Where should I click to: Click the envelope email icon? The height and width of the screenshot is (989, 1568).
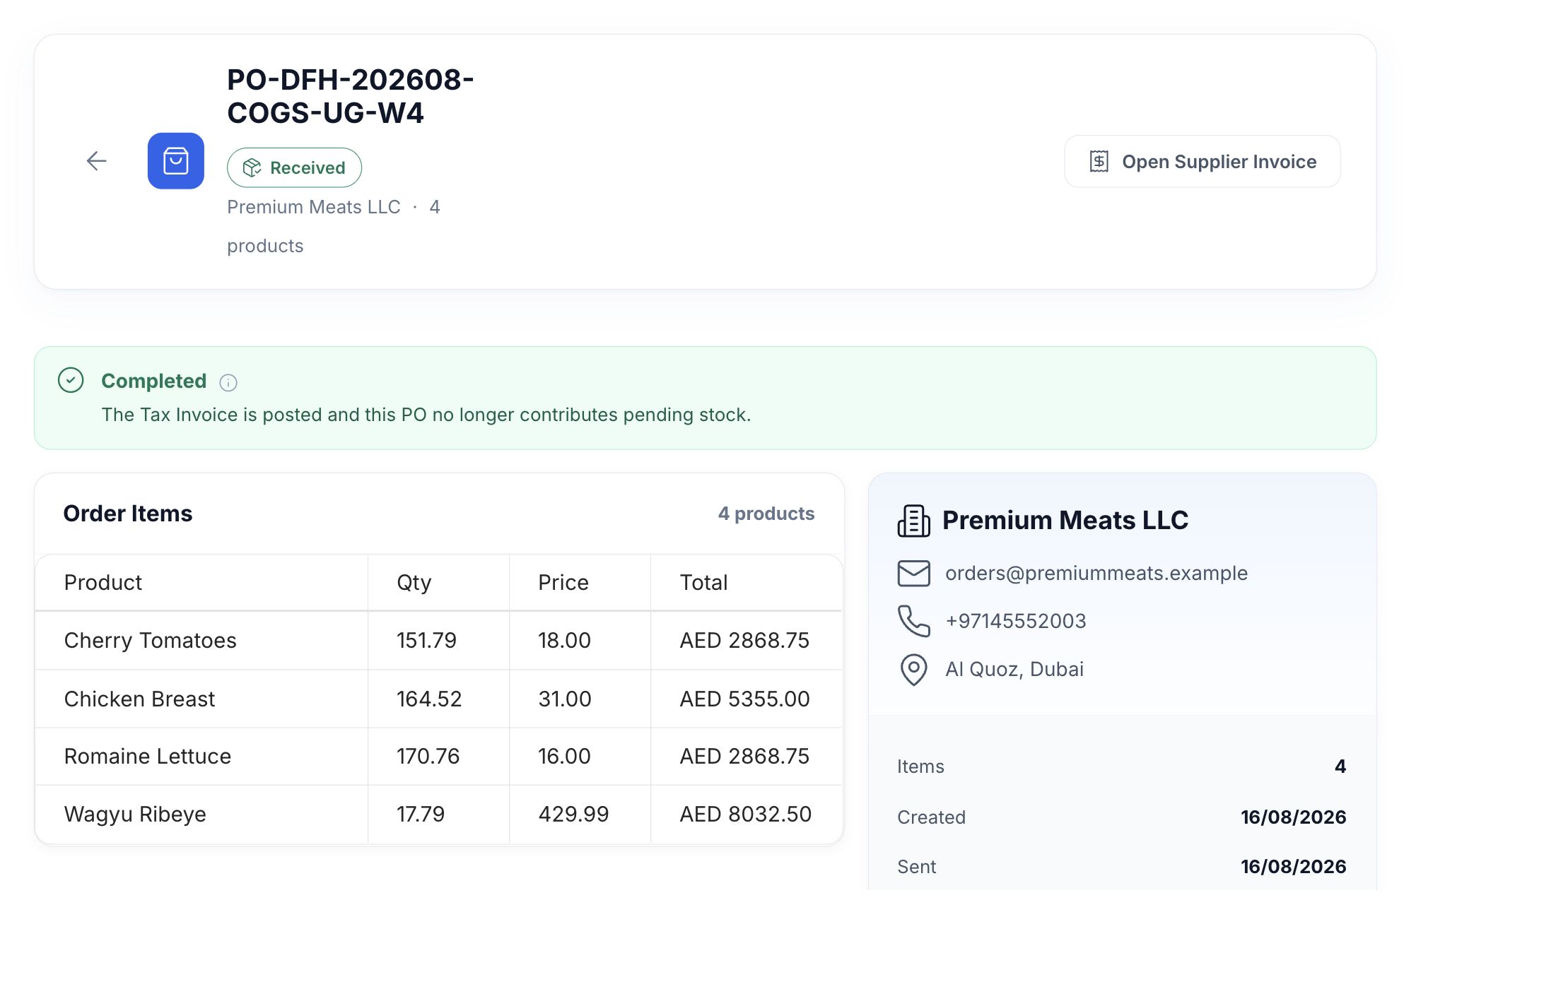coord(914,573)
